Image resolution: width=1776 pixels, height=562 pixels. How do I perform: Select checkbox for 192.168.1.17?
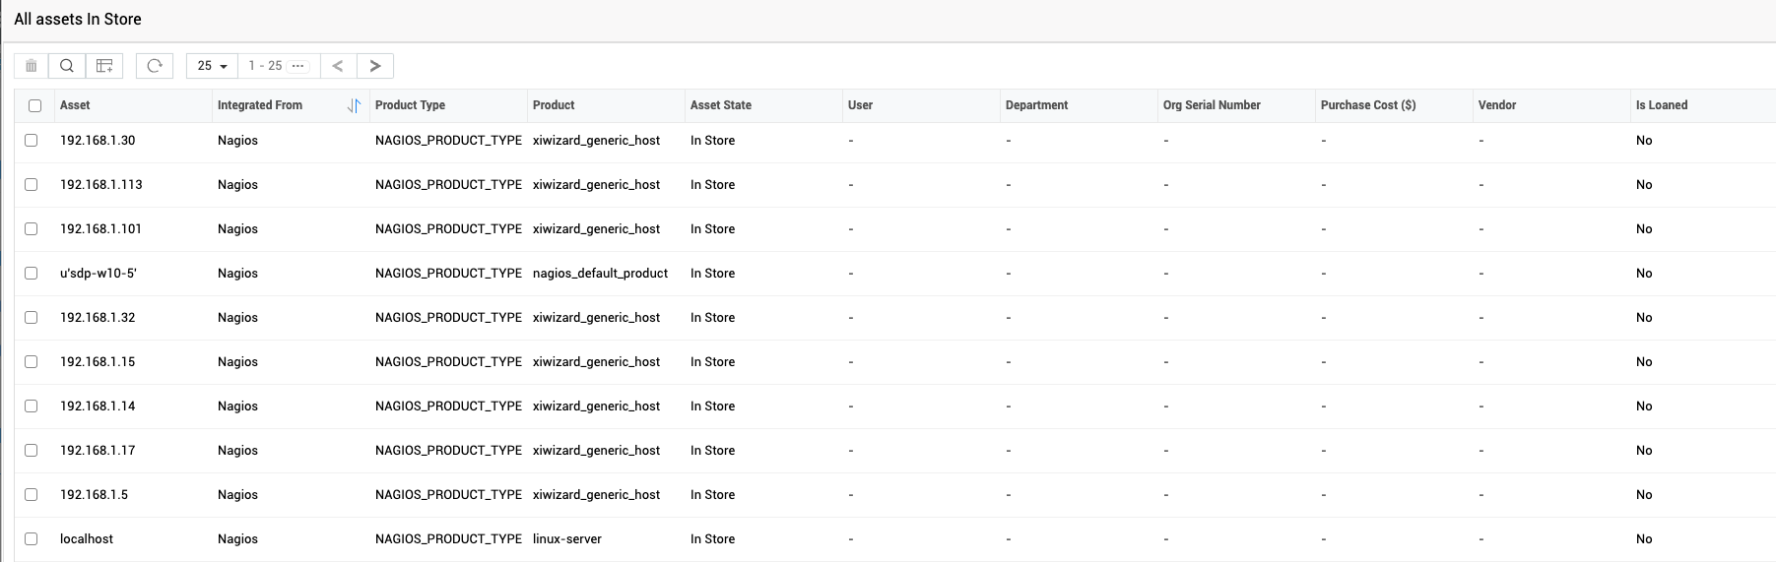(x=32, y=451)
